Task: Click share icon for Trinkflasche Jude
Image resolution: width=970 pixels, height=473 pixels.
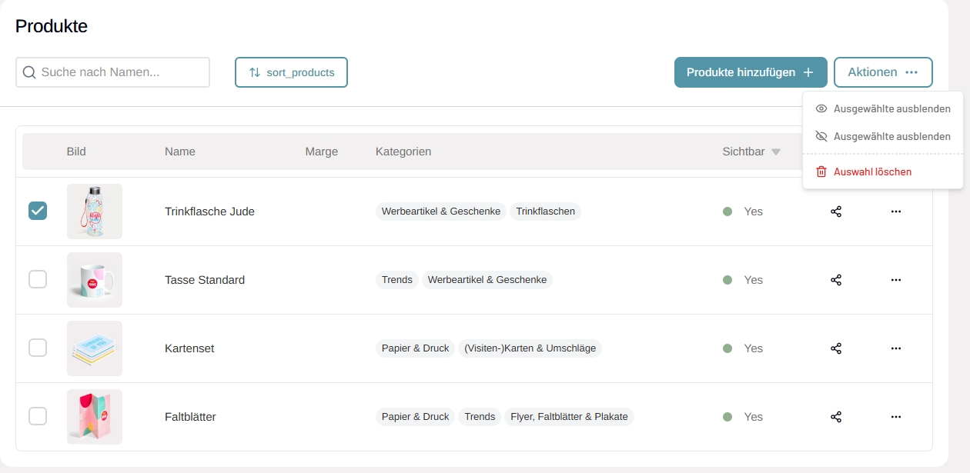Action: pos(836,212)
